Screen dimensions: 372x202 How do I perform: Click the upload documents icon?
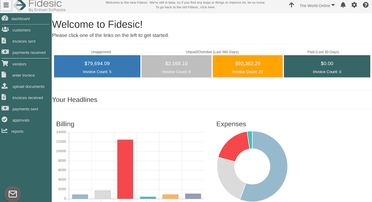(x=4, y=86)
